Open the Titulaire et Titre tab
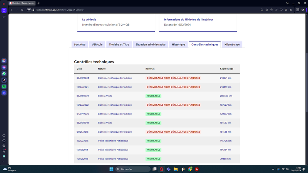 coord(119,45)
